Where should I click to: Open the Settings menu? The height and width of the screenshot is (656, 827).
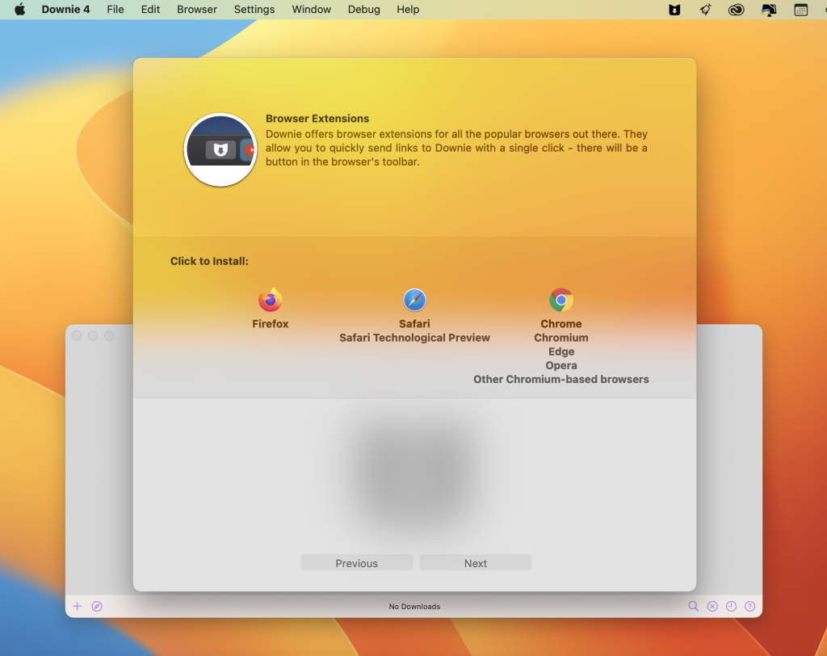pyautogui.click(x=254, y=10)
